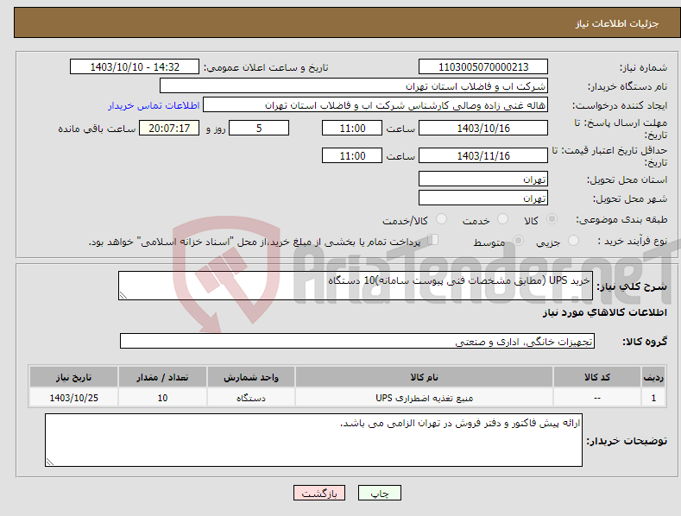Click the جزئیات اطلاعات نیاز page title
The height and width of the screenshot is (516, 681).
tap(617, 23)
